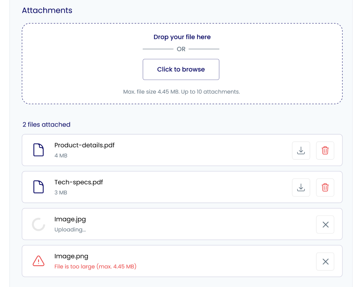Select the Tech-specs.pdf filename
The height and width of the screenshot is (287, 362).
[78, 182]
